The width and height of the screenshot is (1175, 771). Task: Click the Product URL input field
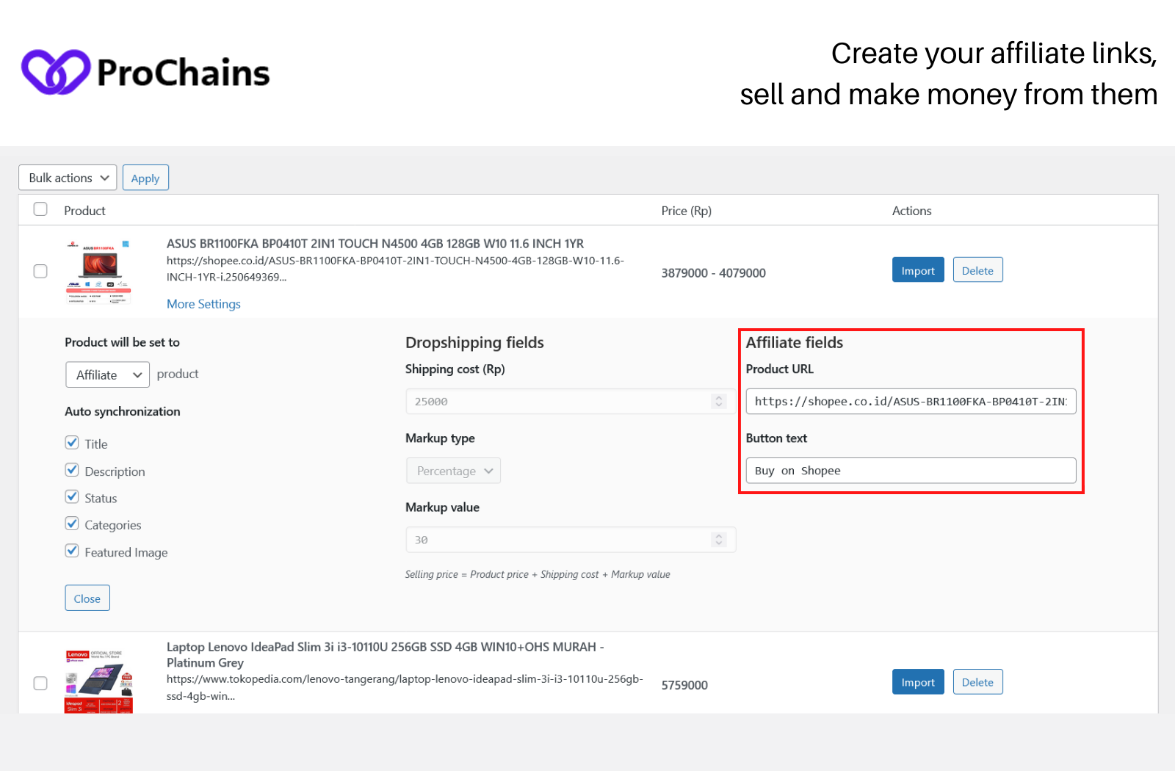tap(911, 402)
